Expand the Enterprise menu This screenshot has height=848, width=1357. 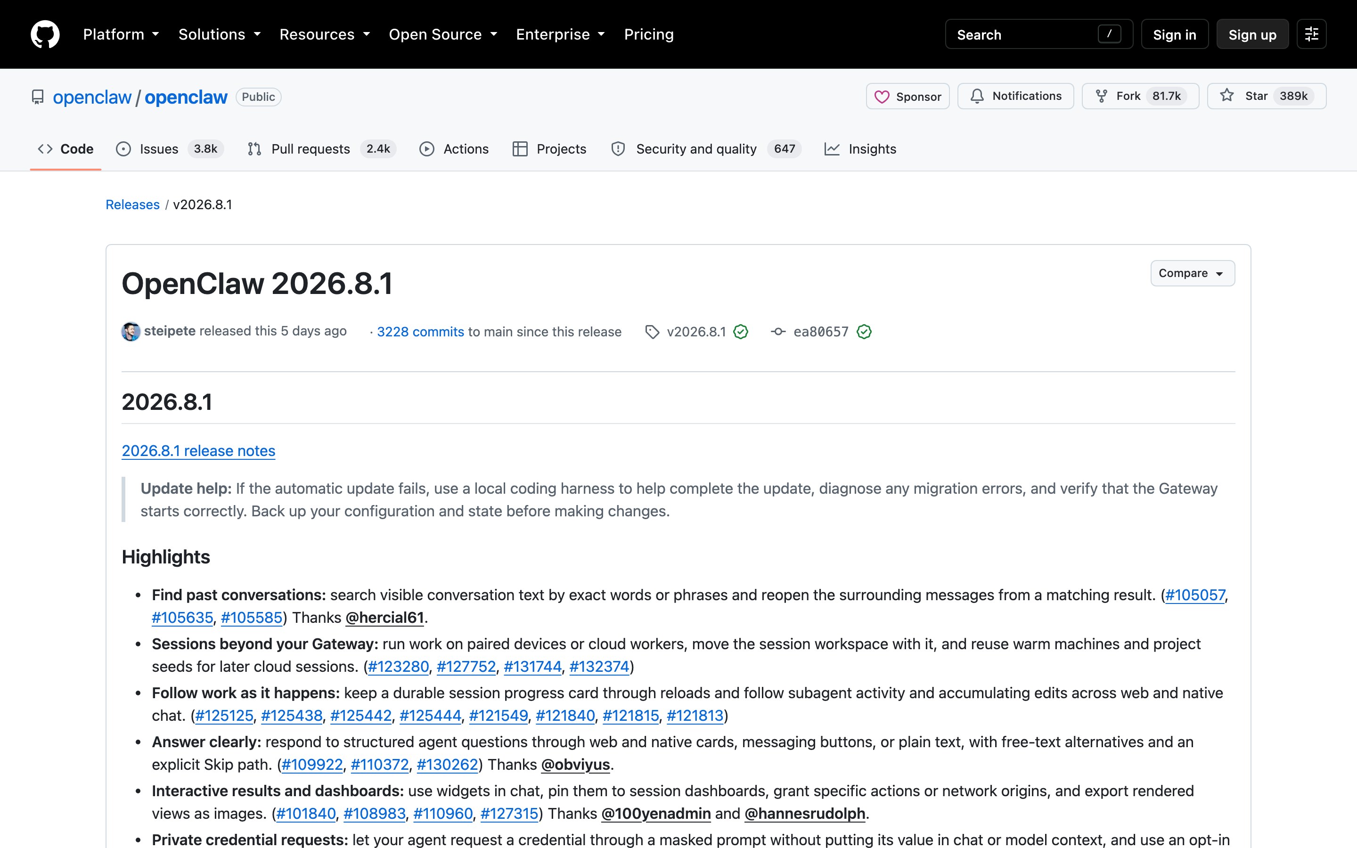click(560, 34)
